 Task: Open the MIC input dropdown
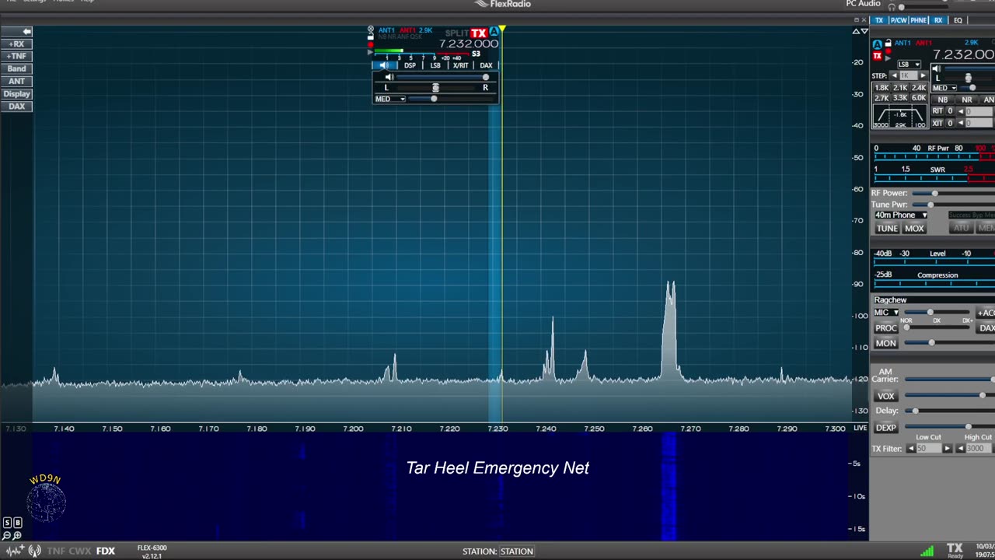[x=886, y=313]
